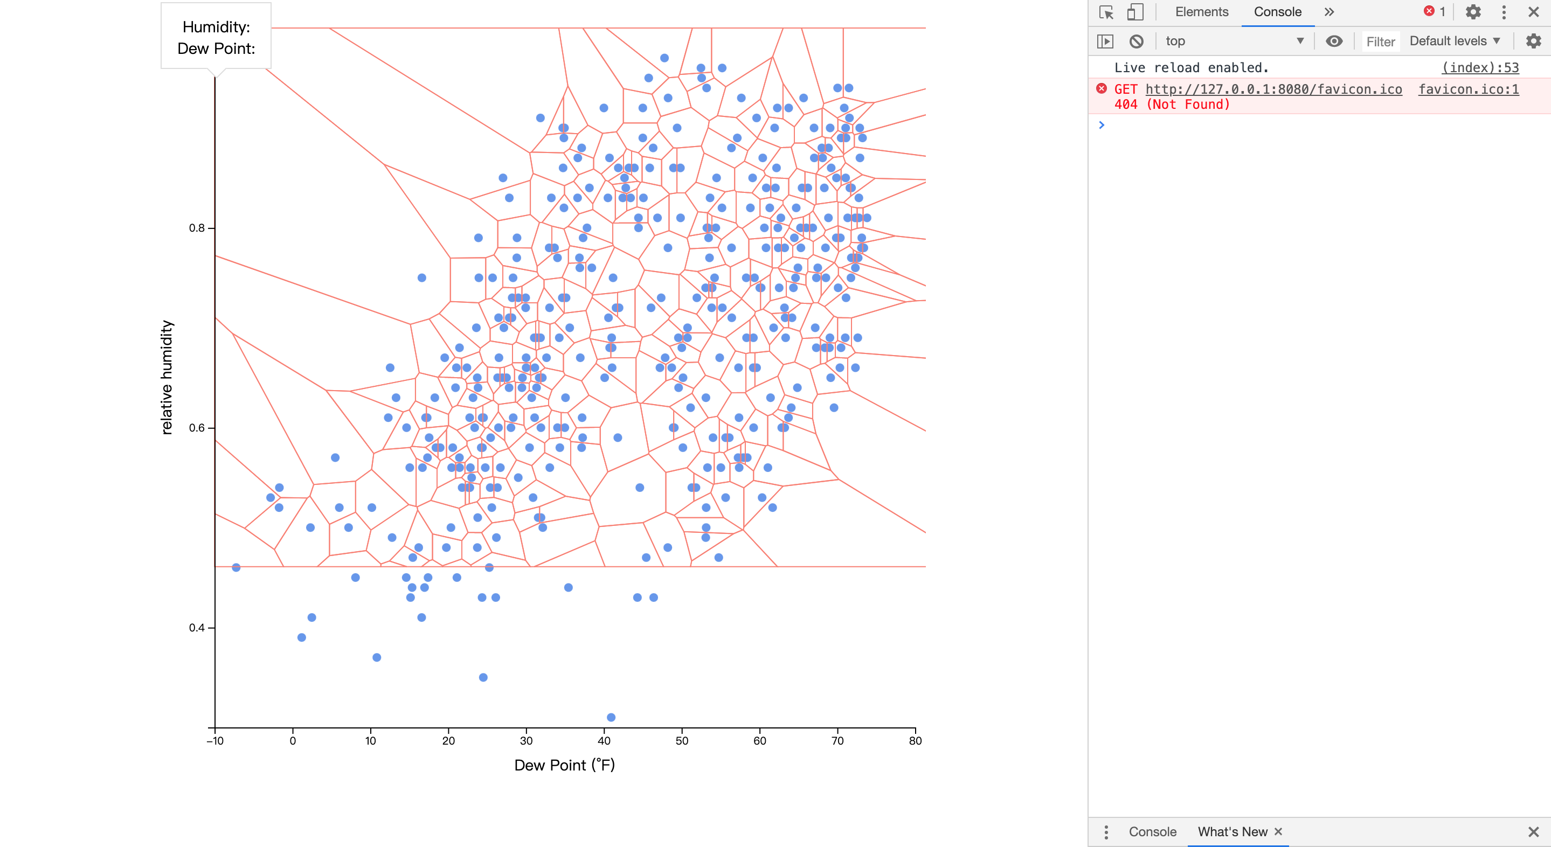Open the DevTools three-dot menu
Screen dimensions: 1551x847
click(x=1504, y=12)
